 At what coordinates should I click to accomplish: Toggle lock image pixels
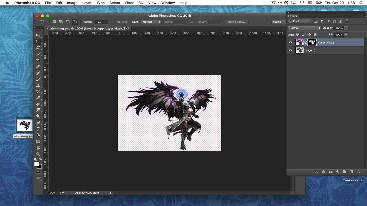pos(303,35)
